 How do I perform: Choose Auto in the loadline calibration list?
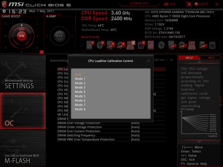point(78,75)
